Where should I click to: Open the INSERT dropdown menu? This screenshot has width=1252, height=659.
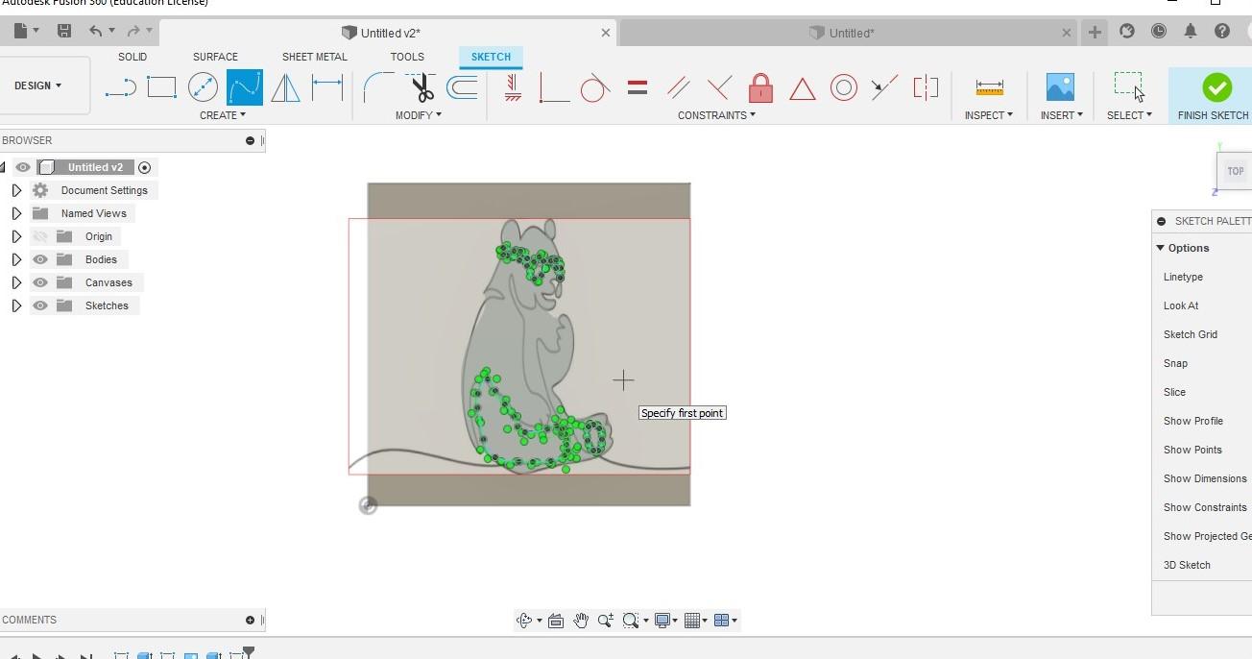coord(1061,115)
